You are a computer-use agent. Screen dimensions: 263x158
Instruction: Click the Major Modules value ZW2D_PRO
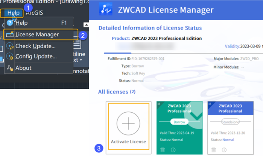249,59
